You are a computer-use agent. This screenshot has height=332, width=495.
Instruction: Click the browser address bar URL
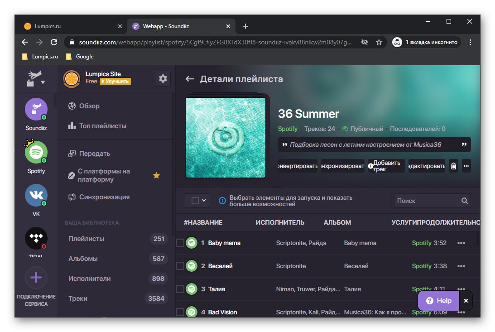215,42
